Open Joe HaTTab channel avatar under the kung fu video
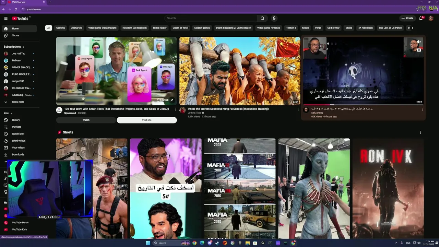 coord(182,110)
